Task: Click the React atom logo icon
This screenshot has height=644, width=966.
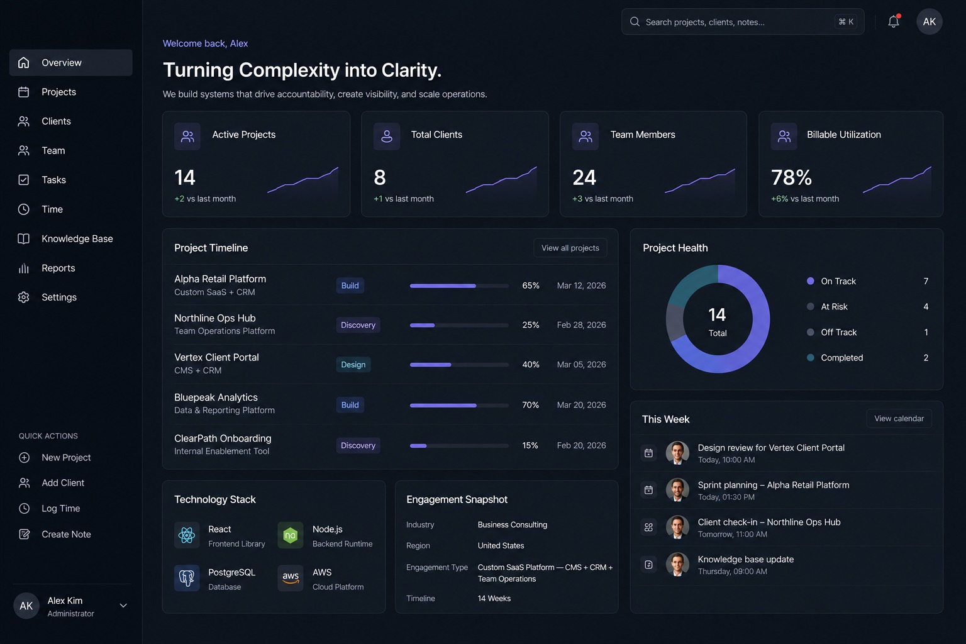Action: pyautogui.click(x=187, y=535)
